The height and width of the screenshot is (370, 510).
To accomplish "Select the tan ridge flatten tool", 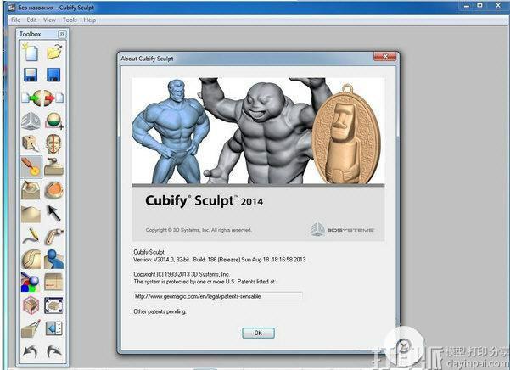I will click(x=31, y=213).
